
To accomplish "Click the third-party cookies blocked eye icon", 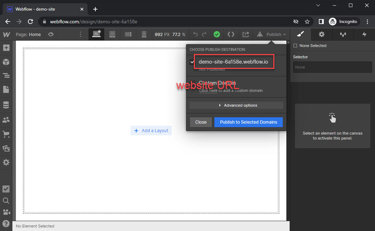I will [x=296, y=22].
